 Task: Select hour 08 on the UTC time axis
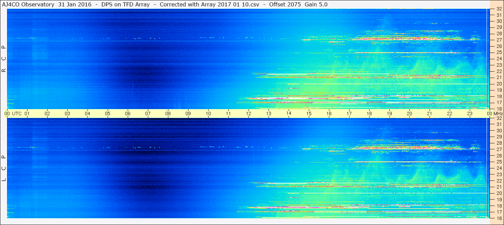tap(168, 114)
